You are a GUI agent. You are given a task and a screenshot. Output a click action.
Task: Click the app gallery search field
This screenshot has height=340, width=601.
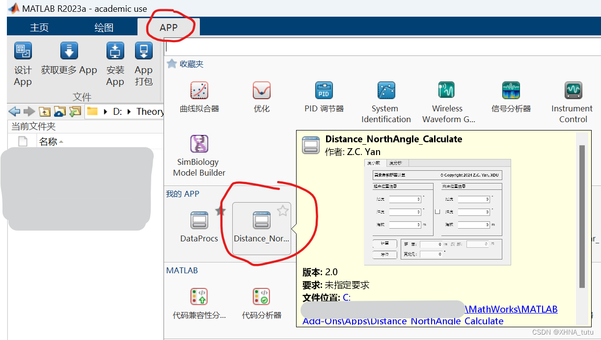click(x=383, y=47)
